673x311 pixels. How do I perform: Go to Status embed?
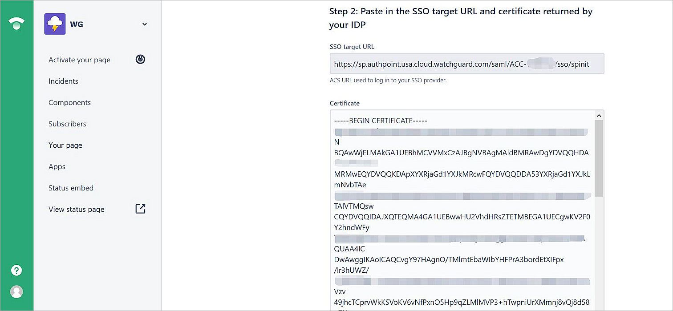click(71, 188)
